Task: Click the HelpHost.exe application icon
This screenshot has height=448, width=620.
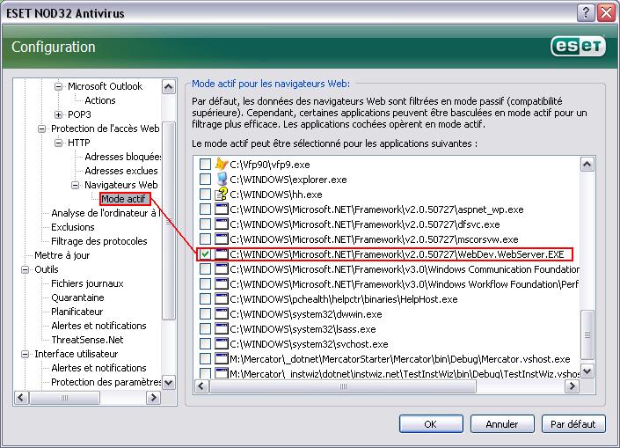Action: [222, 298]
